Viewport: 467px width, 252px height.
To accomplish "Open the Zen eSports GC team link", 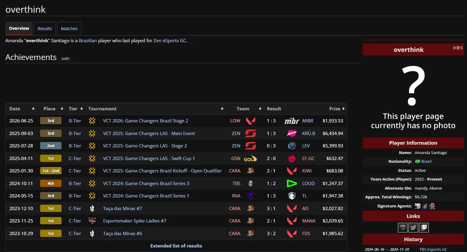I will [x=170, y=40].
